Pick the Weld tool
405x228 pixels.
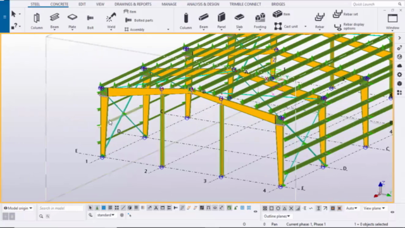click(111, 20)
